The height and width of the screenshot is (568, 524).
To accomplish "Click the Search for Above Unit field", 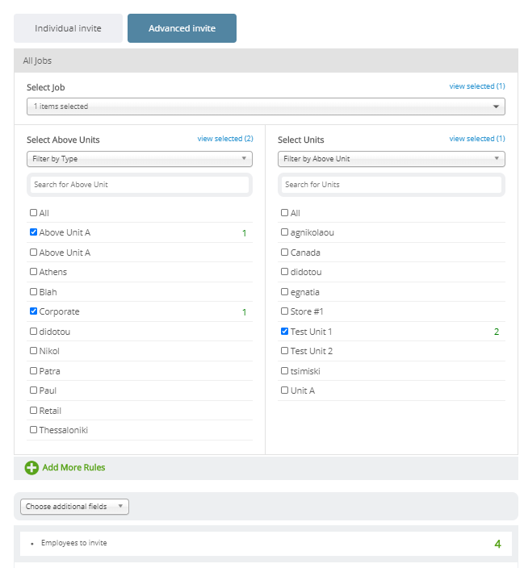I will [x=140, y=185].
